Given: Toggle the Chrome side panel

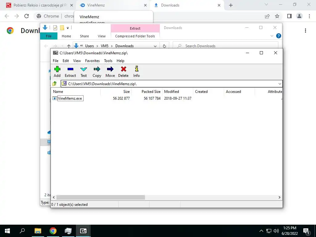Looking at the screenshot, I should 289,16.
